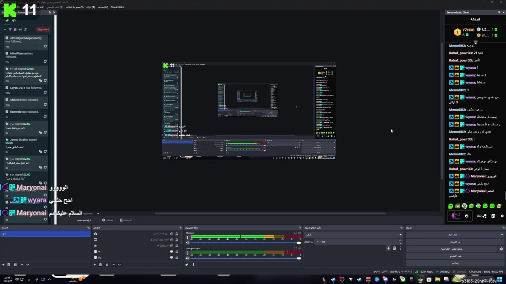The width and height of the screenshot is (506, 284).
Task: Click the إيقاف البث stop streaming button
Action: point(453,235)
